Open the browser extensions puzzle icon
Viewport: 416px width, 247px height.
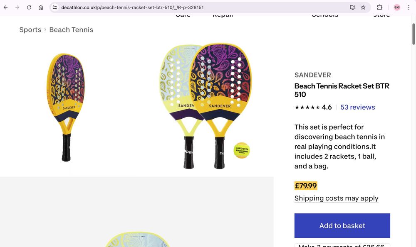coord(379,7)
